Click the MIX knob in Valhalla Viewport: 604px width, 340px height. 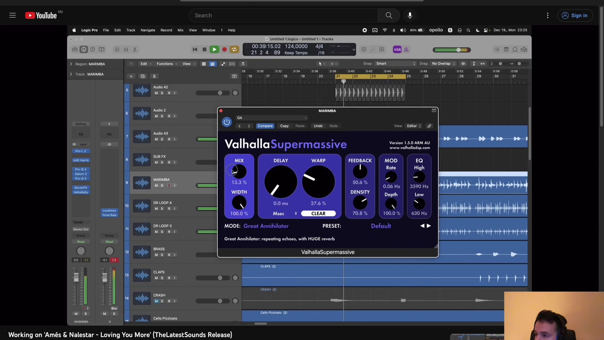(239, 171)
